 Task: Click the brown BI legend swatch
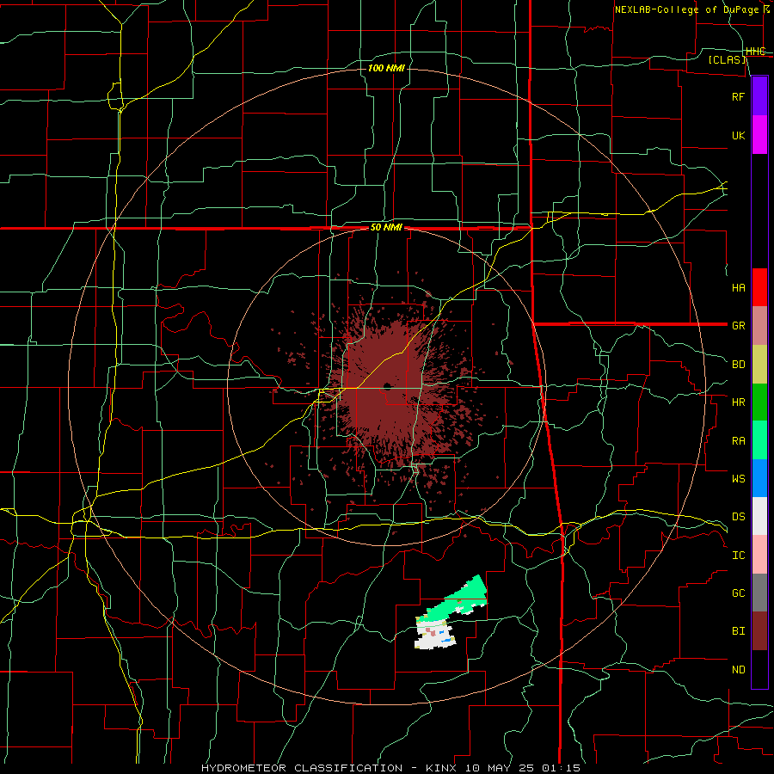[759, 631]
